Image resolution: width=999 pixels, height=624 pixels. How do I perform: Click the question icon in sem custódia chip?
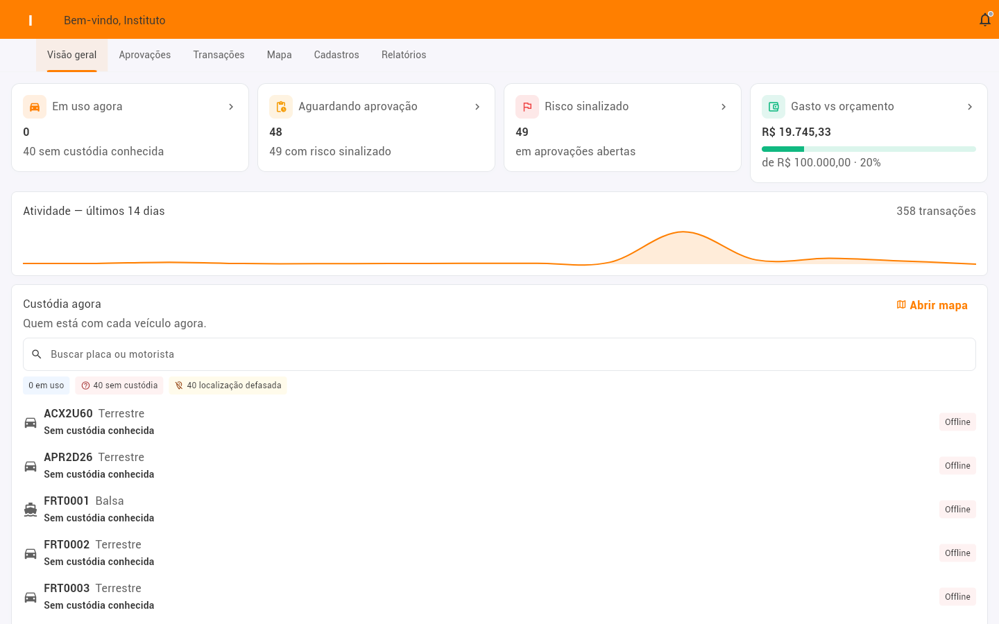tap(85, 385)
